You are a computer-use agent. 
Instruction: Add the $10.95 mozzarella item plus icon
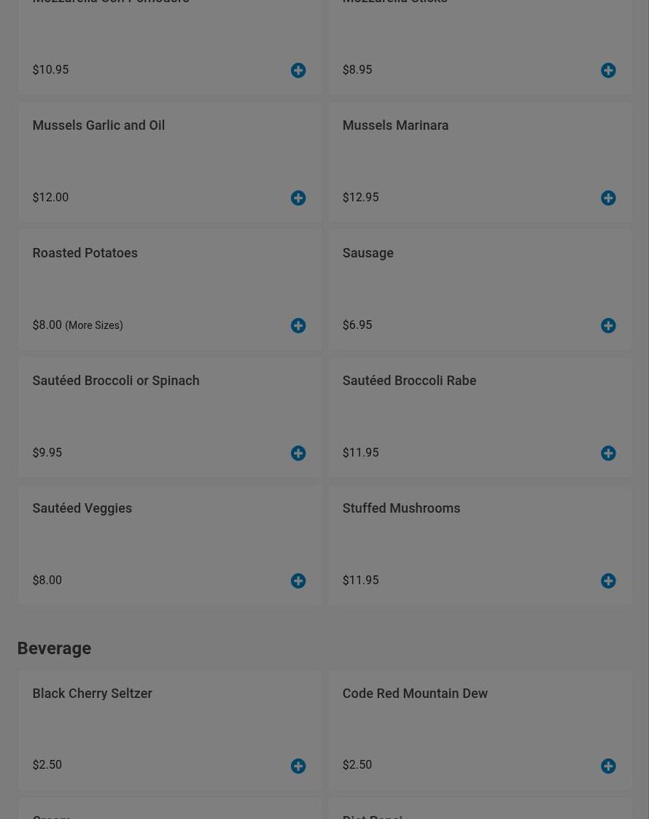pos(298,70)
